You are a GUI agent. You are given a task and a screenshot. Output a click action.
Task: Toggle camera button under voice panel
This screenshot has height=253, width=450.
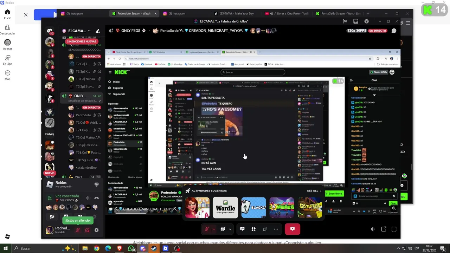pyautogui.click(x=52, y=216)
